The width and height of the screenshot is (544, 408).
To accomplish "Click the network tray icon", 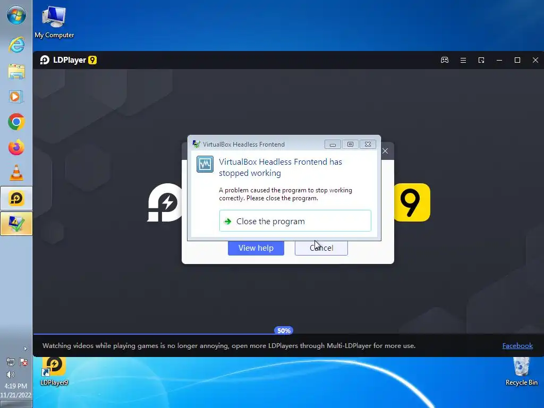I will [11, 362].
